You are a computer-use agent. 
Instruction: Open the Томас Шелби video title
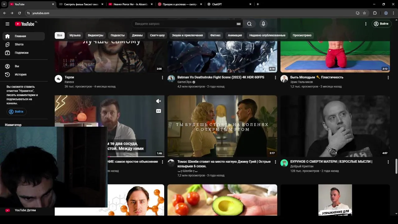tap(224, 164)
